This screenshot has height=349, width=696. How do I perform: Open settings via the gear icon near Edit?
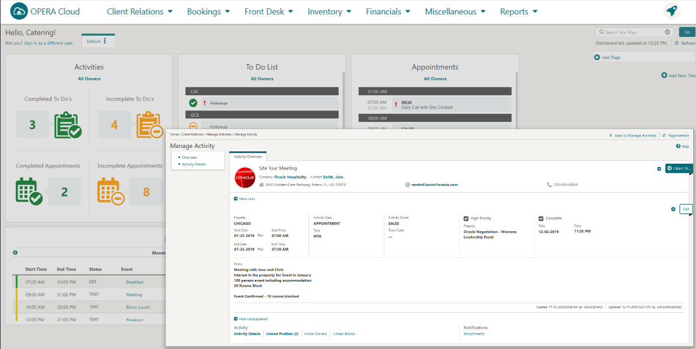[672, 208]
